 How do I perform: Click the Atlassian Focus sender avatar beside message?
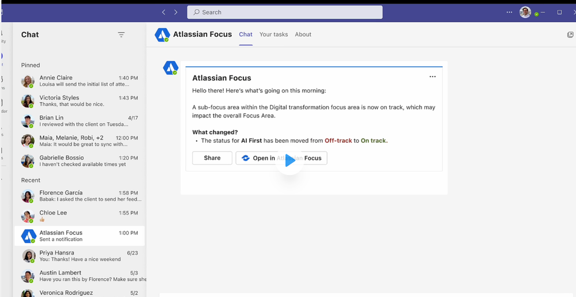171,68
